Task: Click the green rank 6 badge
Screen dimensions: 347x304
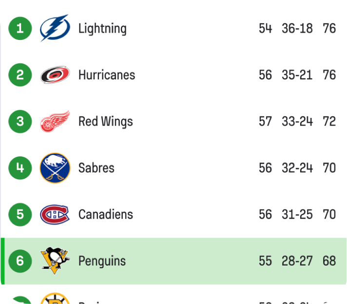Action: (x=20, y=261)
